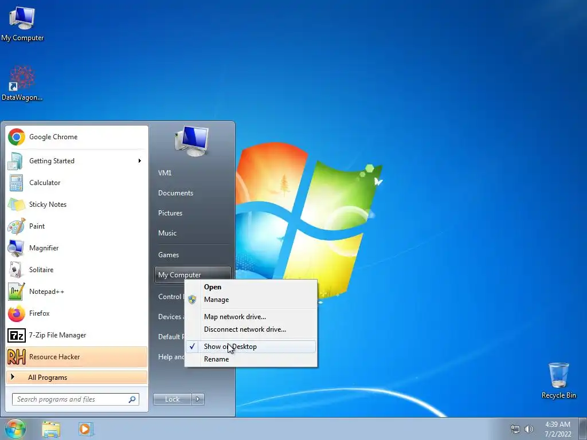Launch Notepad++ from Start menu
Viewport: 587px width, 440px height.
77,292
